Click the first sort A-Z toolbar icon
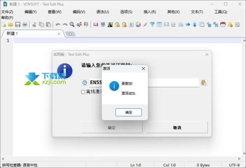 [209, 24]
